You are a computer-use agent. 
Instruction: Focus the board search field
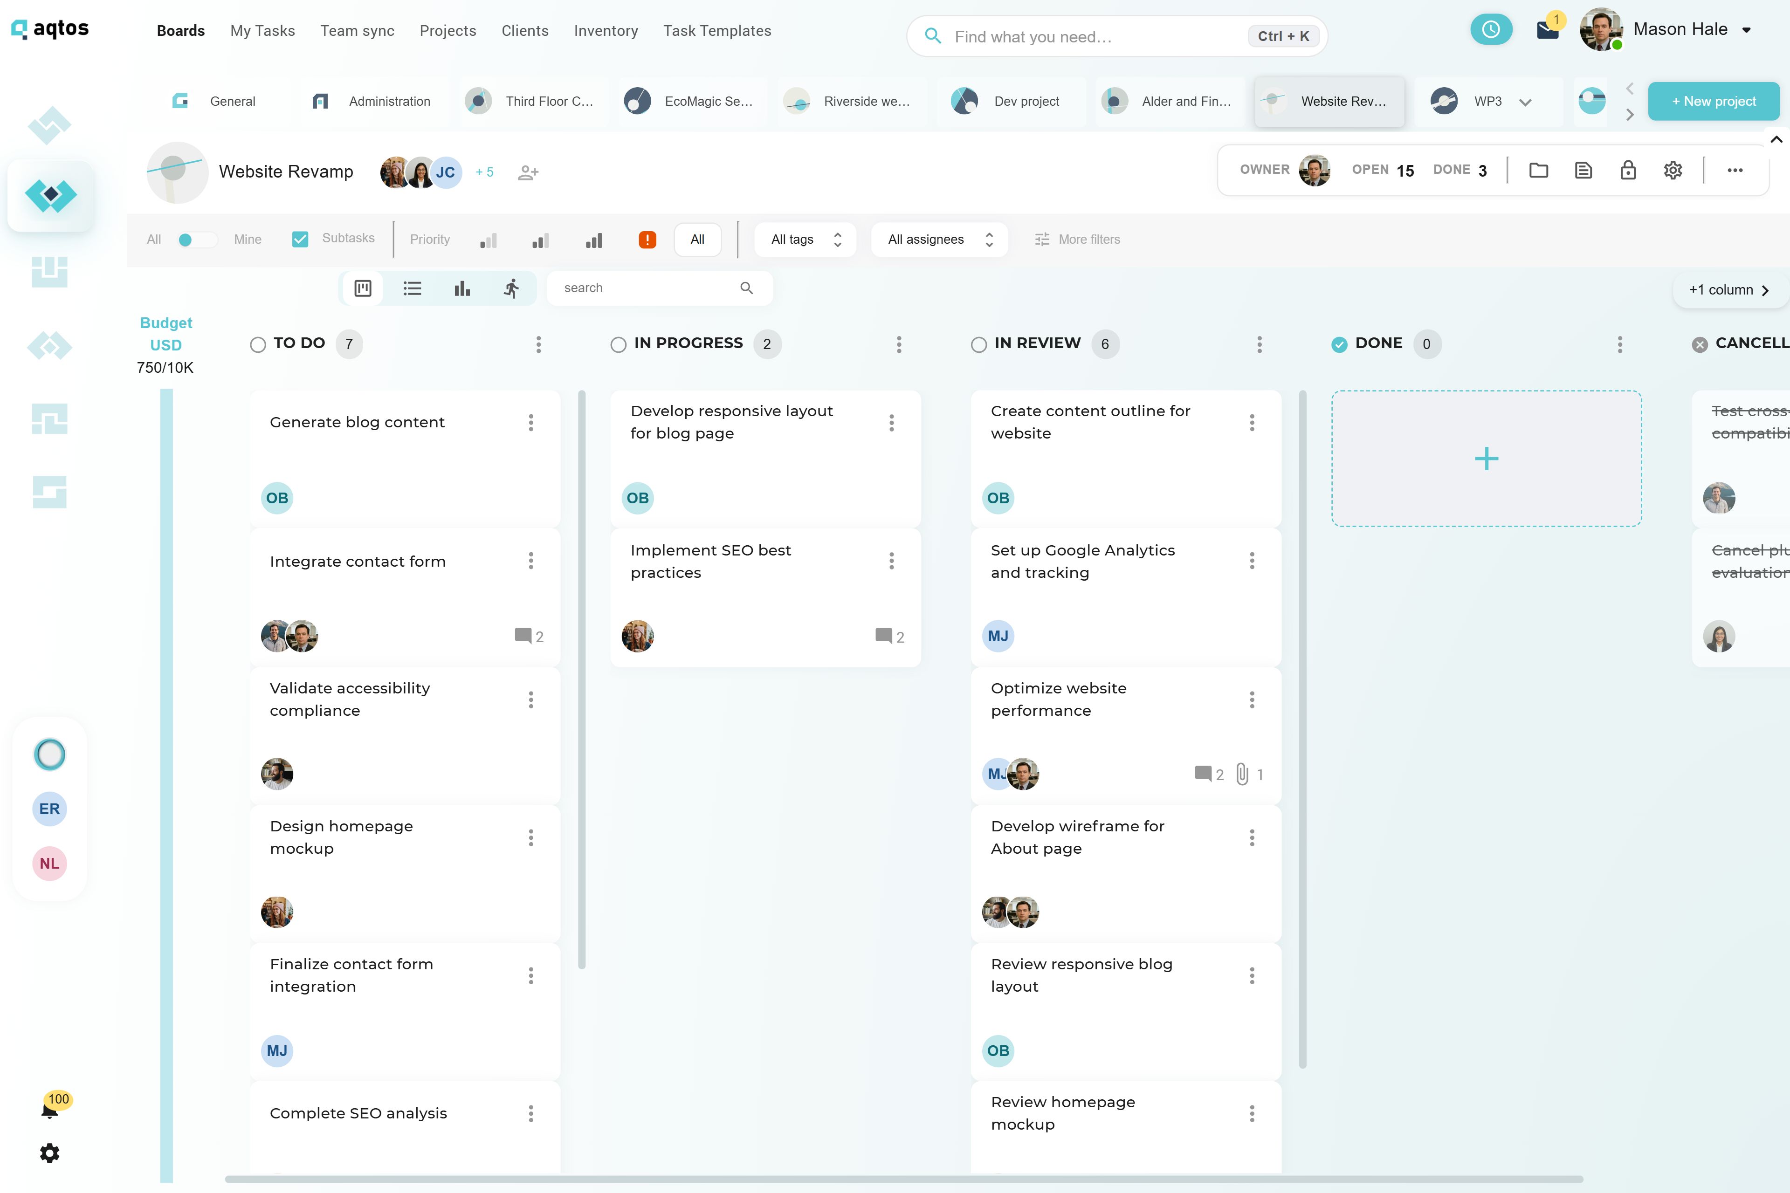pos(659,288)
